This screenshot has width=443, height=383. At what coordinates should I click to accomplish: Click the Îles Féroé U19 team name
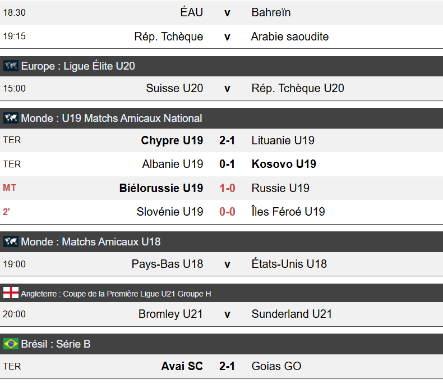288,212
